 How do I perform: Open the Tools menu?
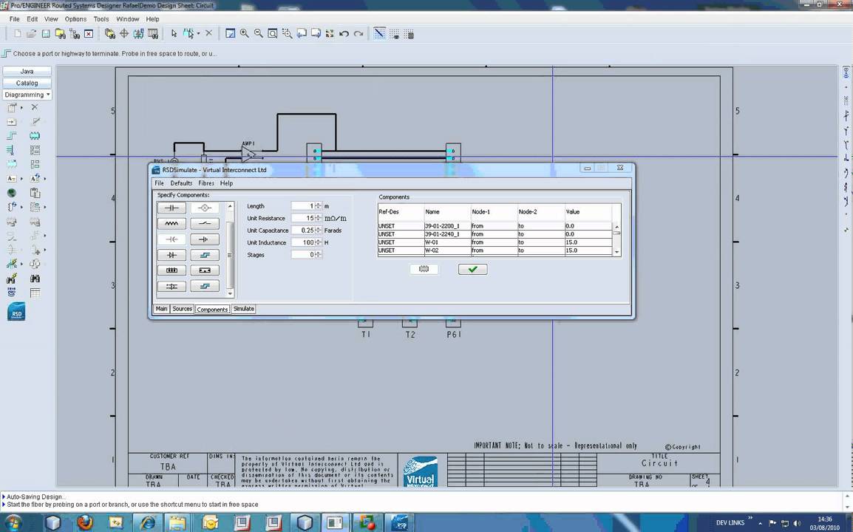(x=101, y=19)
